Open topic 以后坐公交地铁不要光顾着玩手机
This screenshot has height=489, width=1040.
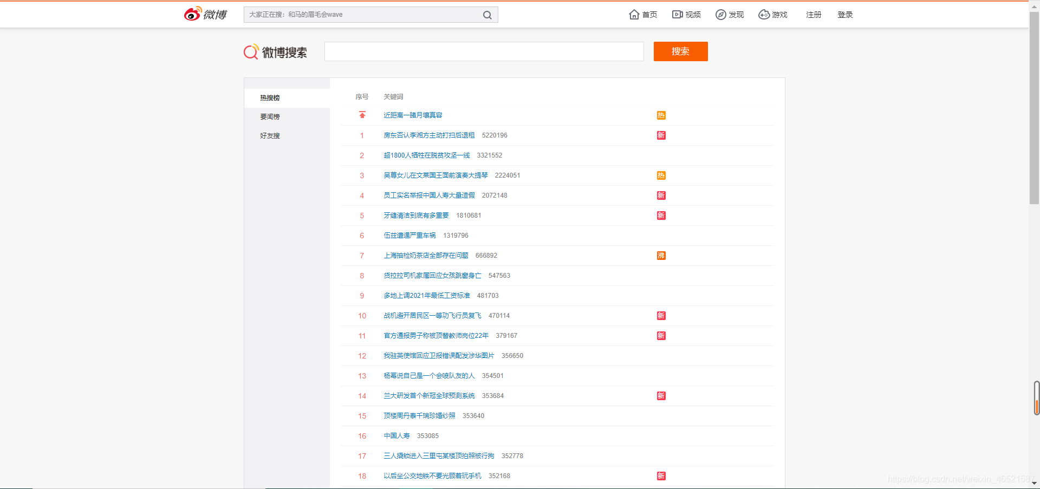[x=432, y=476]
